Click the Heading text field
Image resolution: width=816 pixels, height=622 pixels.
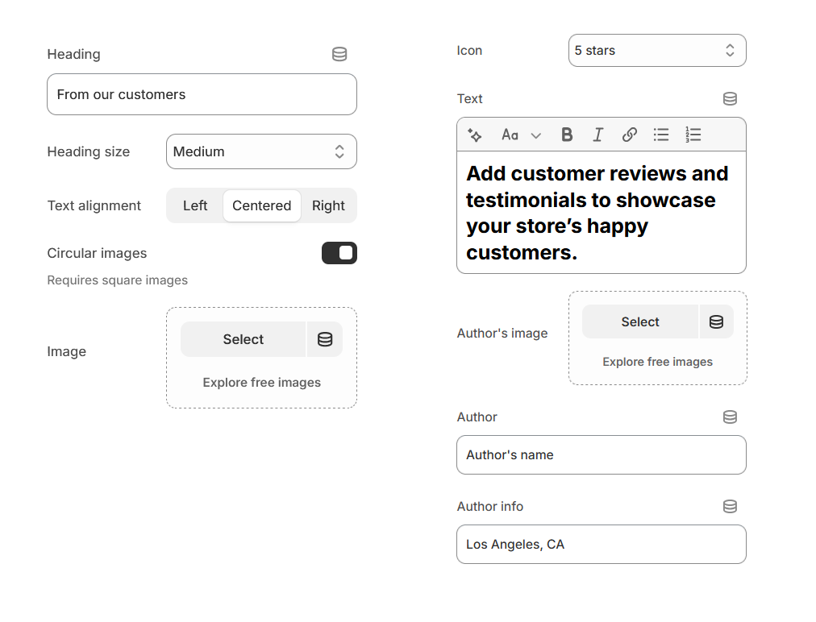click(x=202, y=94)
